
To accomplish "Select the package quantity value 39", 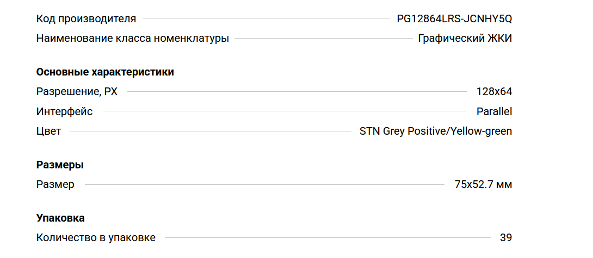I will coord(505,238).
